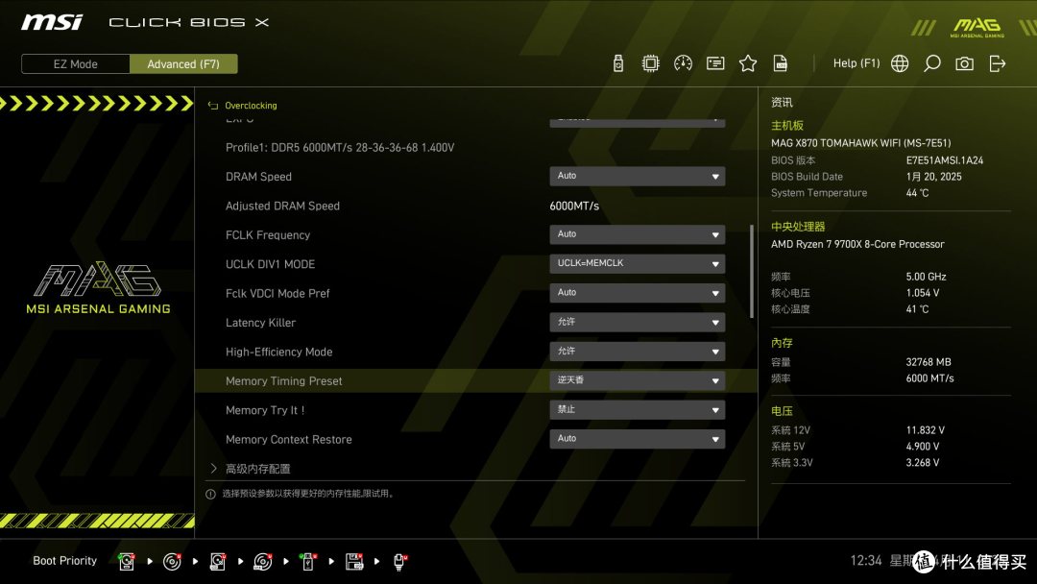Click the info circle icon beside hint text
The height and width of the screenshot is (584, 1037).
pos(211,494)
